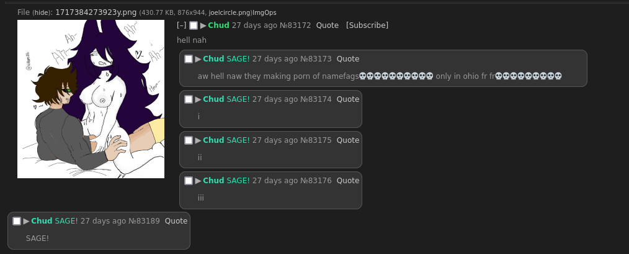Click the Quote link on post №83189
The width and height of the screenshot is (629, 254).
(176, 221)
